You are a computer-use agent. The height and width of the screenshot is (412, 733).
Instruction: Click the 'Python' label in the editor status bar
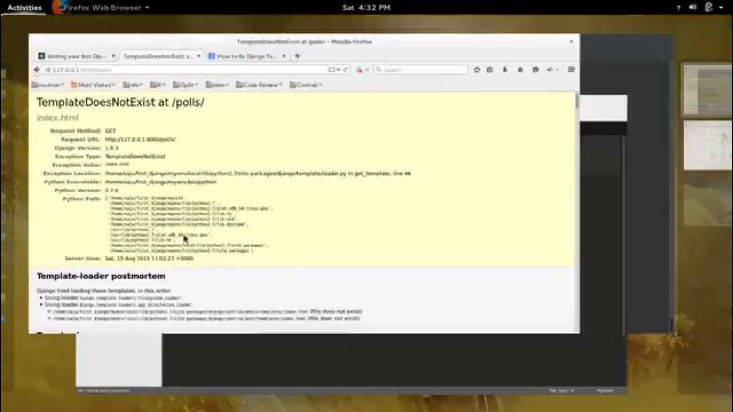[x=605, y=391]
